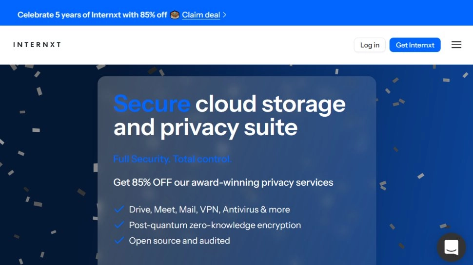Image resolution: width=473 pixels, height=265 pixels.
Task: Click the Get Internxt button
Action: [414, 45]
